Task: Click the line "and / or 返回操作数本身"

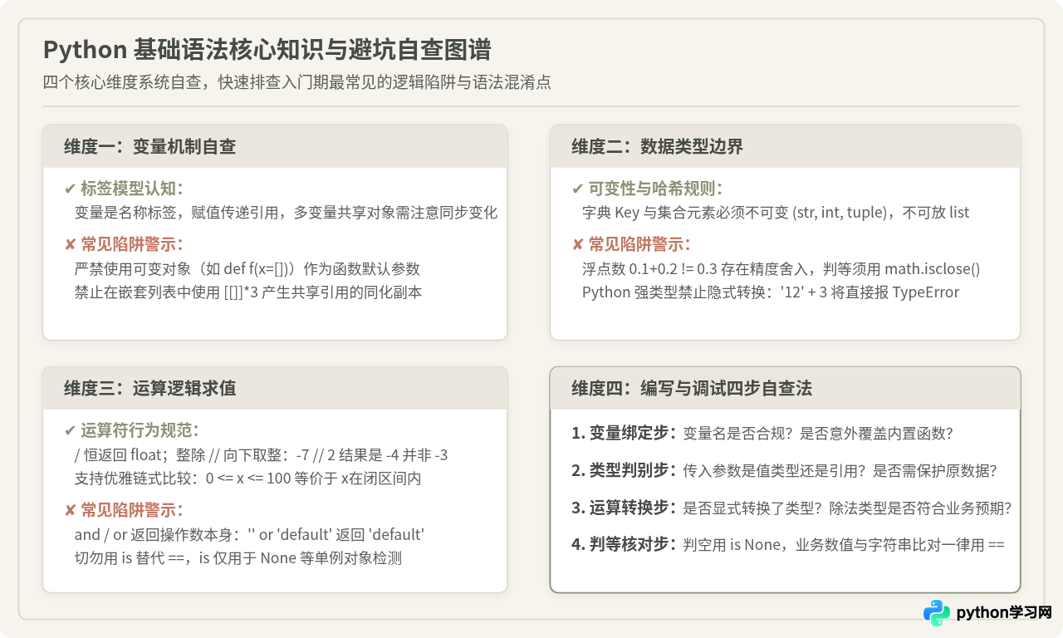Action: click(249, 534)
